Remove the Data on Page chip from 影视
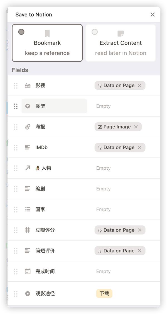Viewport: 167px width, 314px height. pyautogui.click(x=139, y=85)
